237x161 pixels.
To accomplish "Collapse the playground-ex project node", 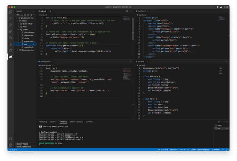I will pyautogui.click(x=16, y=18).
